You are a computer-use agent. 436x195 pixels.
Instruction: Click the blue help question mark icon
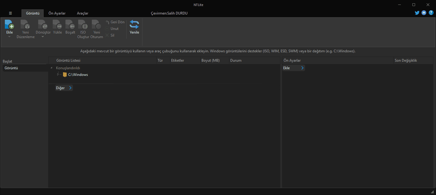[431, 13]
